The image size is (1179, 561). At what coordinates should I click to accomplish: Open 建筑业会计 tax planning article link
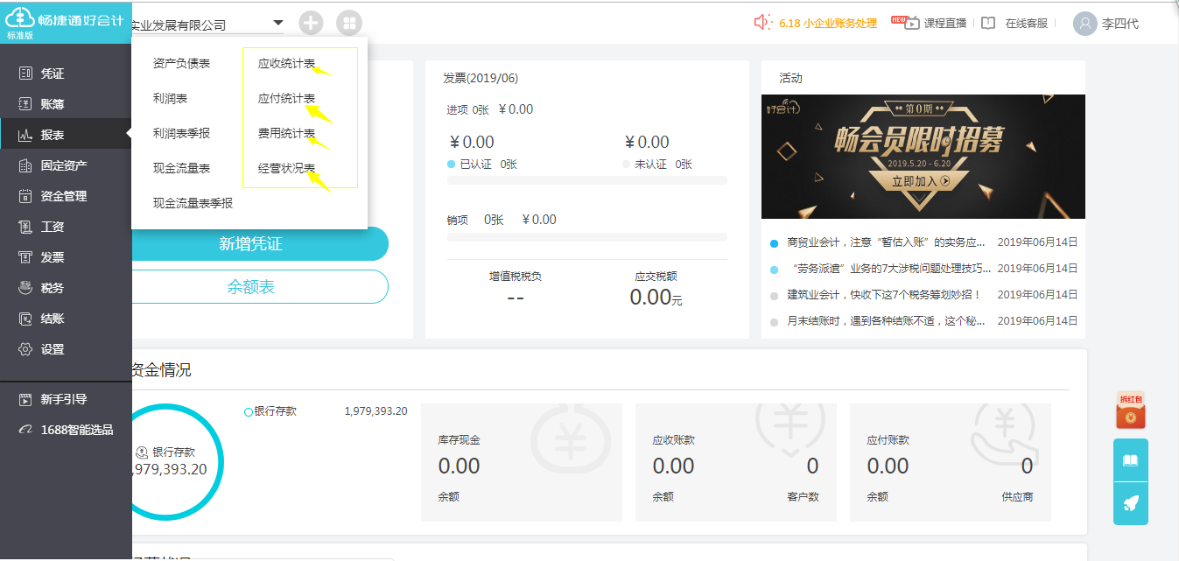(x=884, y=295)
